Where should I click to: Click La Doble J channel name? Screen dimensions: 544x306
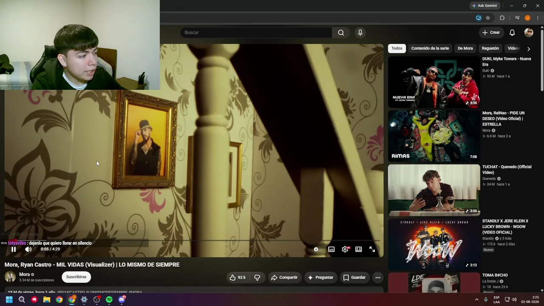pos(491,281)
